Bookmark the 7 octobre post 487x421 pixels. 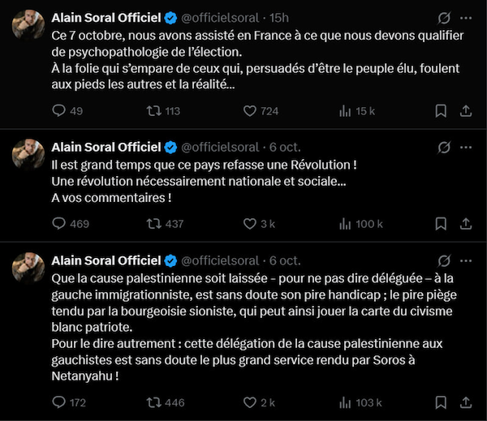441,111
